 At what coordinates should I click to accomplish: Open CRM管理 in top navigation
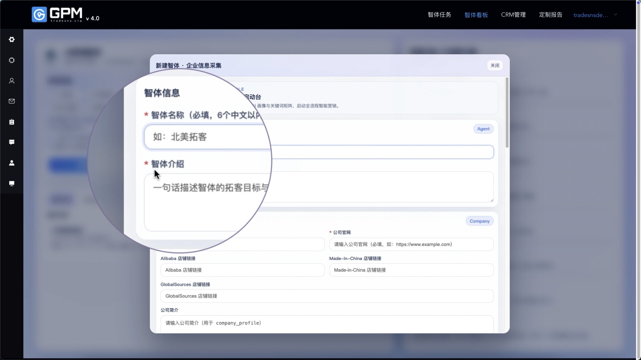513,15
